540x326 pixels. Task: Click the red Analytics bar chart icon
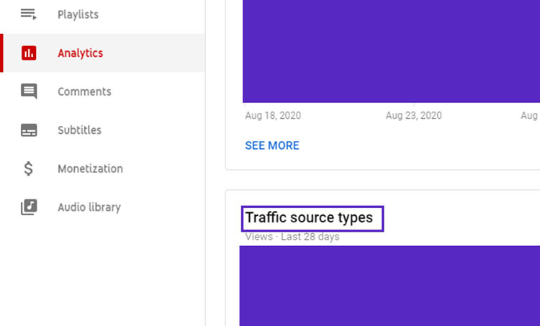[x=29, y=53]
